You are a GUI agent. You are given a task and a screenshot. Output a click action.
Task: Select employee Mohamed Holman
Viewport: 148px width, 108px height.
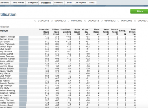point(8,93)
